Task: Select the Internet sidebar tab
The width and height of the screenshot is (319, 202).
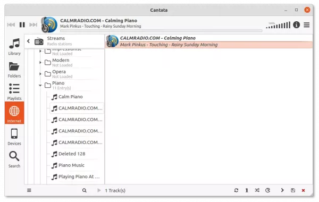Action: pyautogui.click(x=14, y=113)
